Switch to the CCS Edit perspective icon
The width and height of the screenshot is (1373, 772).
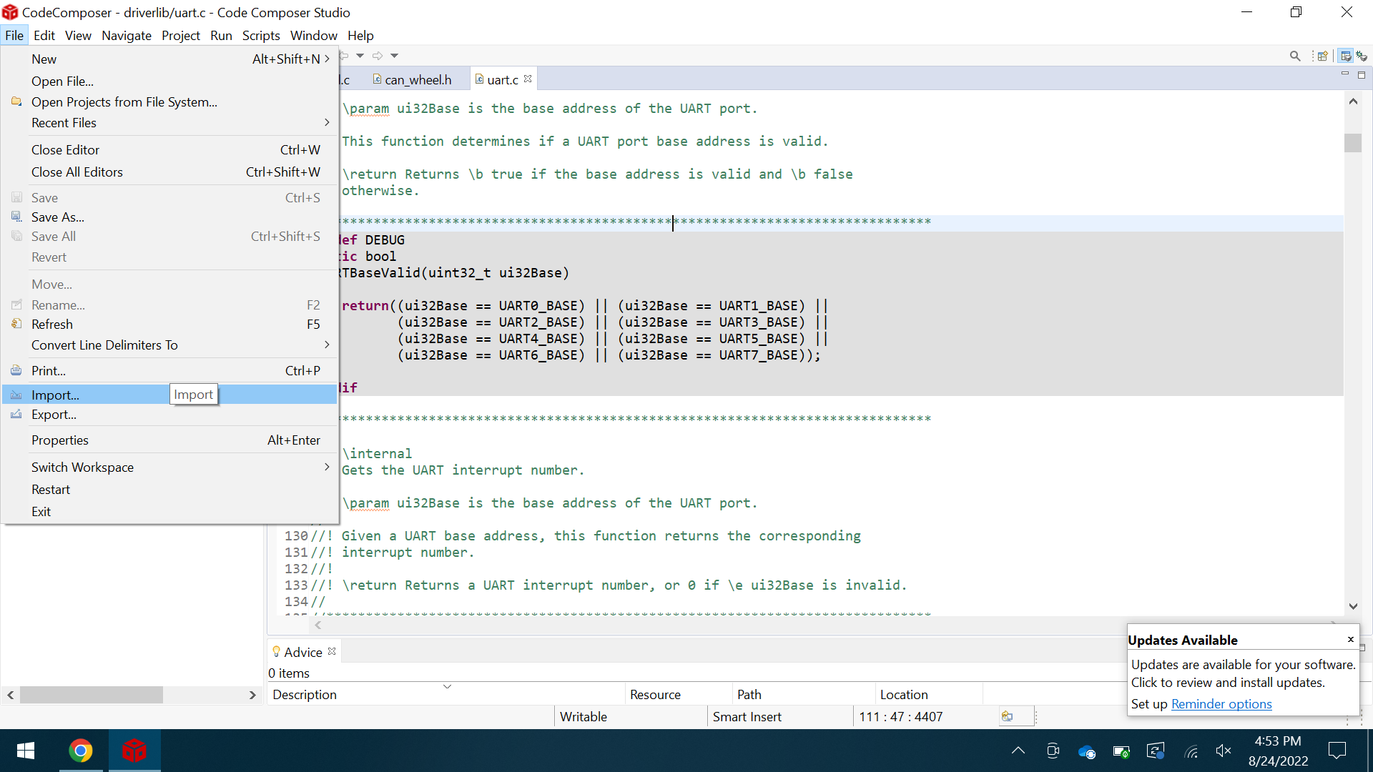(x=1346, y=56)
